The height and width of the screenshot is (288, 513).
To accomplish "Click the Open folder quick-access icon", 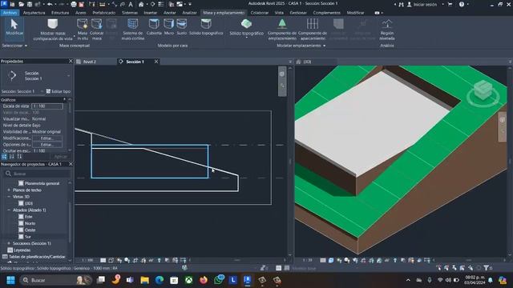I will point(22,4).
